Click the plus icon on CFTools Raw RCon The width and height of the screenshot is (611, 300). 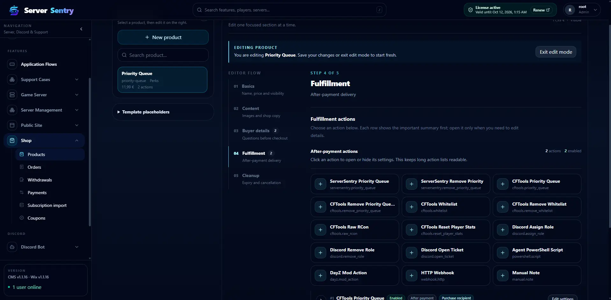[x=320, y=230]
